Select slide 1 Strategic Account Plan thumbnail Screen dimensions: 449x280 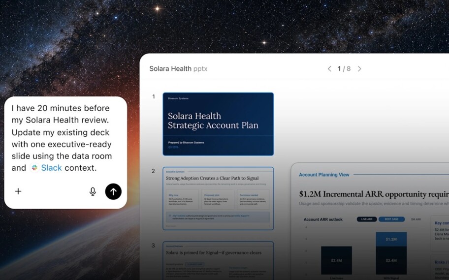(x=218, y=124)
